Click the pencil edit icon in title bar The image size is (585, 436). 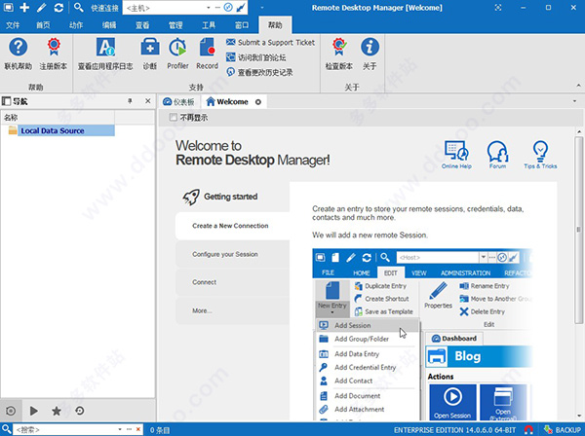tap(41, 8)
